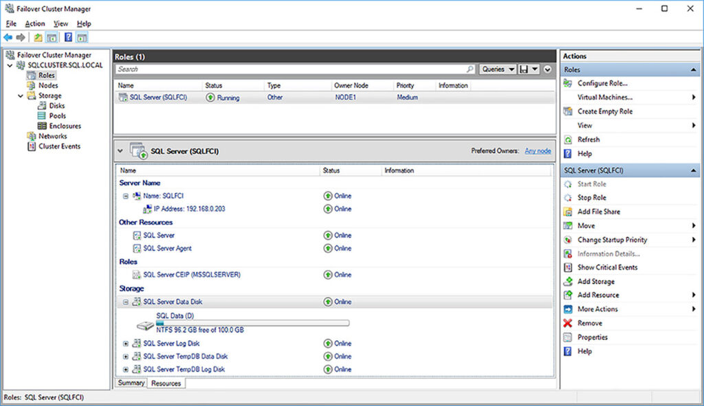Click the Add File Share icon
The image size is (704, 406).
568,212
